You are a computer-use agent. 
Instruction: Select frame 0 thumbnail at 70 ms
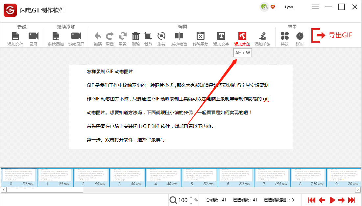pos(19,177)
